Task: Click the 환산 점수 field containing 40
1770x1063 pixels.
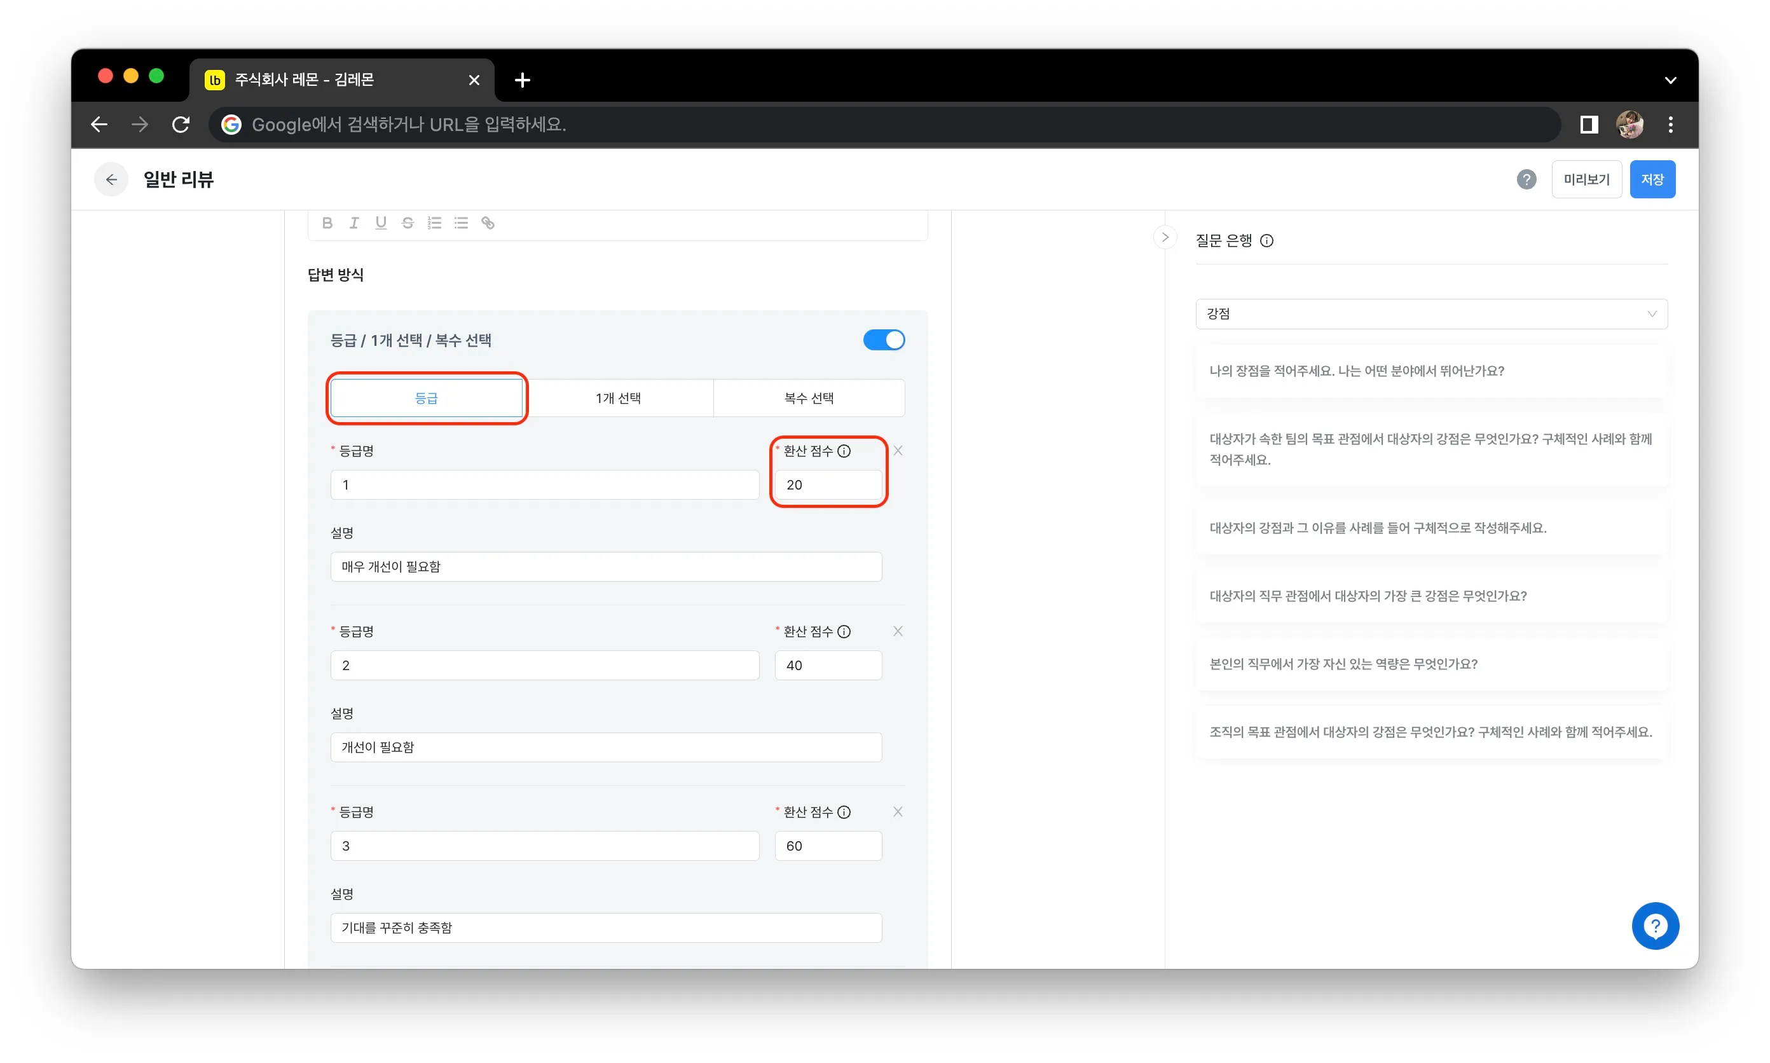Action: [x=828, y=666]
